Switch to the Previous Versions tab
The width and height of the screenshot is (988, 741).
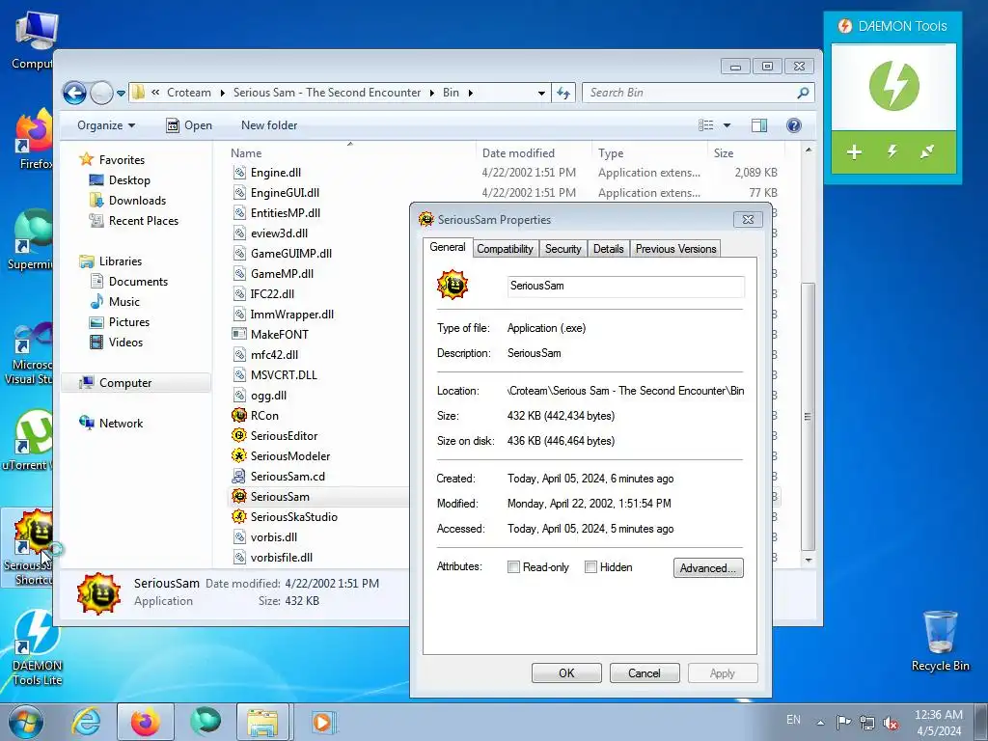tap(675, 249)
